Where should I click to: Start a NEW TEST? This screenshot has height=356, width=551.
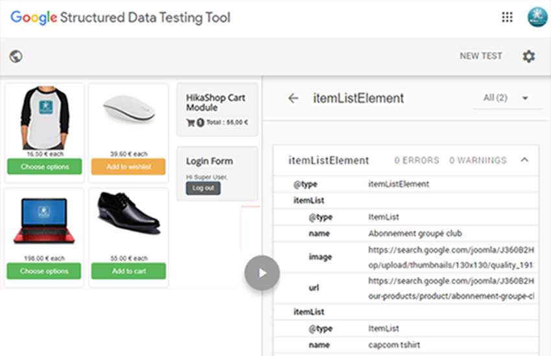tap(481, 56)
